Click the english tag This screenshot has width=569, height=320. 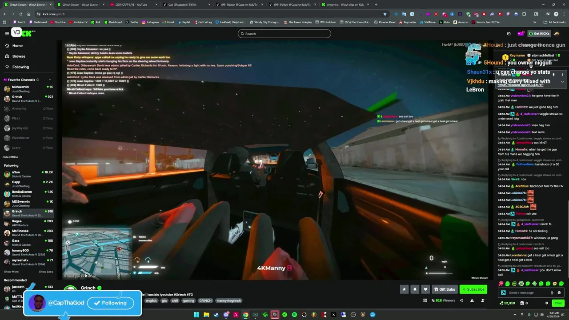tap(151, 300)
